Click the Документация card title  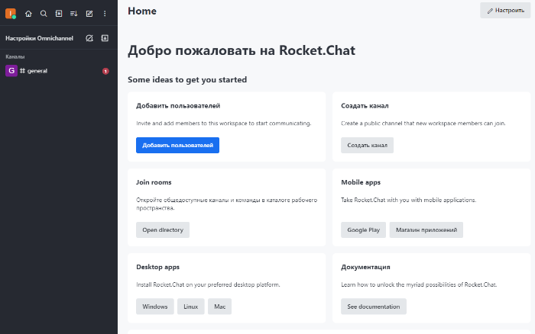tap(365, 267)
